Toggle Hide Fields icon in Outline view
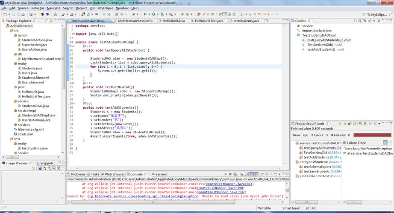394x213 pixels. coord(365,20)
